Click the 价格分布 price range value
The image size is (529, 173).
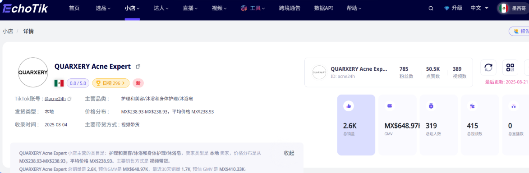(x=167, y=112)
